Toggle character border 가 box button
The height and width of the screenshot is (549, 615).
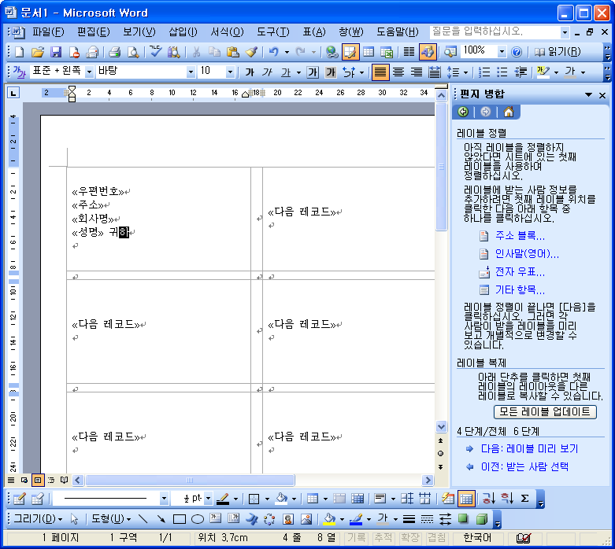tap(313, 72)
